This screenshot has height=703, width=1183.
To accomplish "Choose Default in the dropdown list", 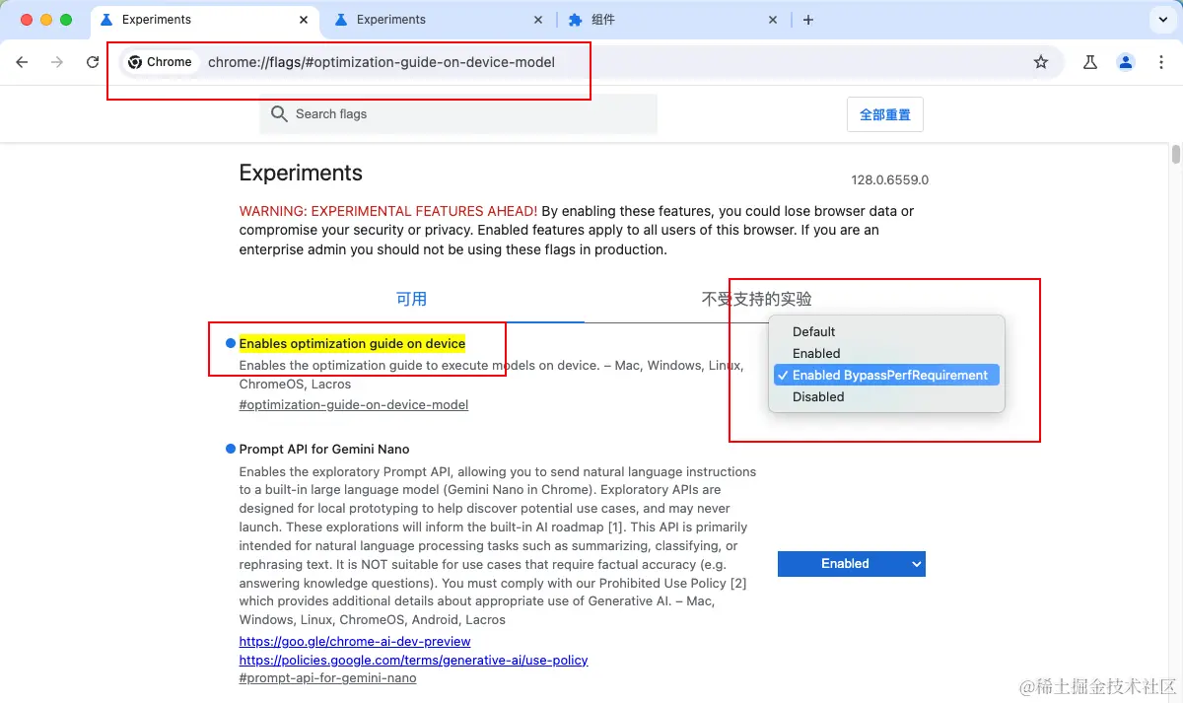I will (x=886, y=331).
